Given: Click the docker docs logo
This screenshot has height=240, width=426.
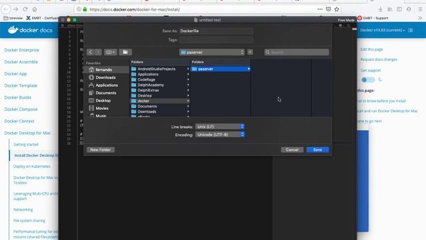Looking at the screenshot, I should 30,30.
